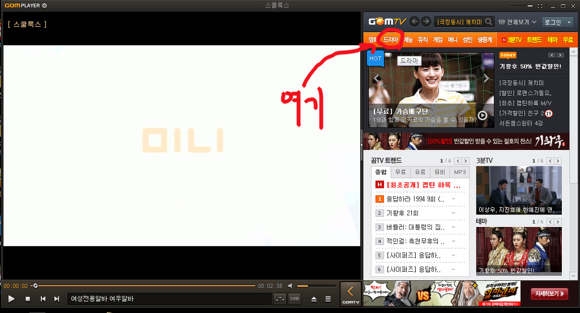Show next HOT banner slide

(487, 78)
